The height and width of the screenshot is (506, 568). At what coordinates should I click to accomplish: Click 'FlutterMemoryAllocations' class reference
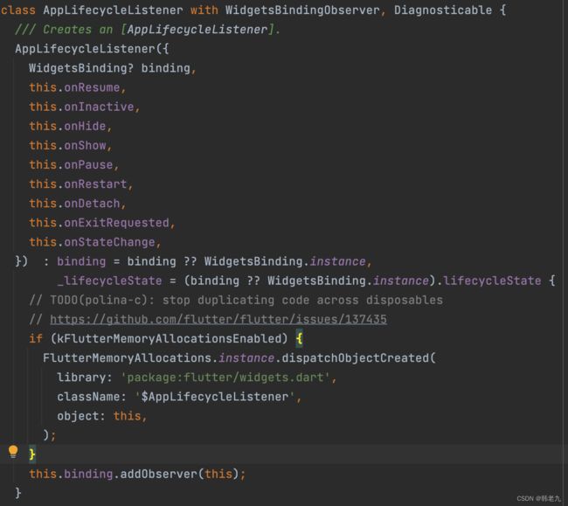coord(127,358)
